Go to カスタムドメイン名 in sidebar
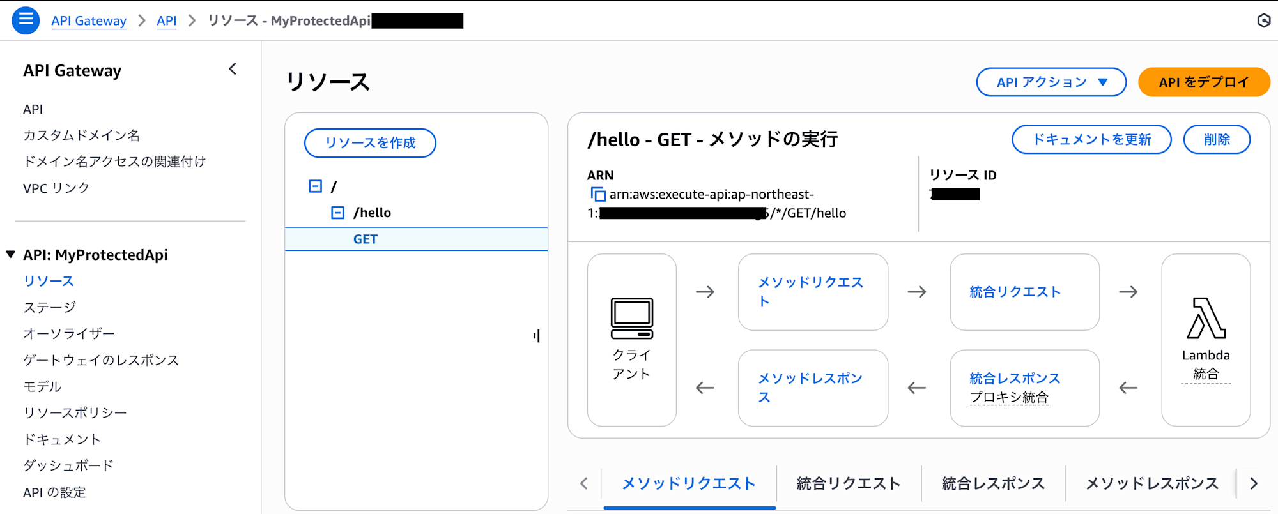 point(81,135)
